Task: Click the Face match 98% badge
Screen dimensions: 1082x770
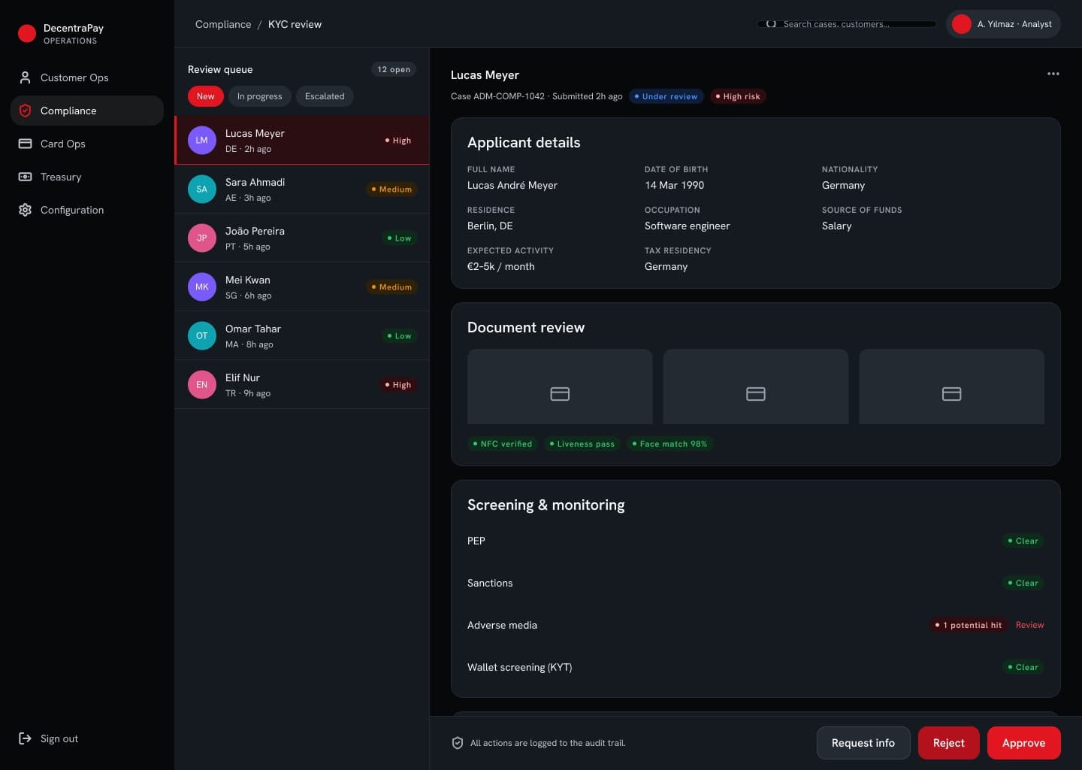Action: pos(670,444)
